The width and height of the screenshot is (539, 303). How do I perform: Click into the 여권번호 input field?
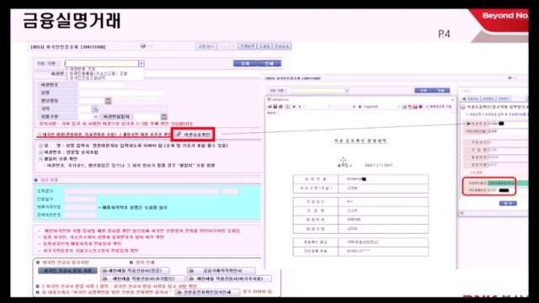(x=102, y=85)
